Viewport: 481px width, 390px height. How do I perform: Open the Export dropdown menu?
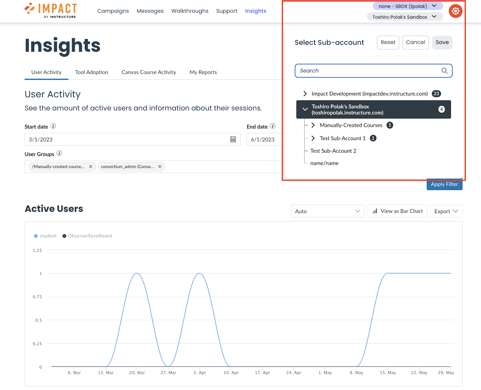pos(446,211)
